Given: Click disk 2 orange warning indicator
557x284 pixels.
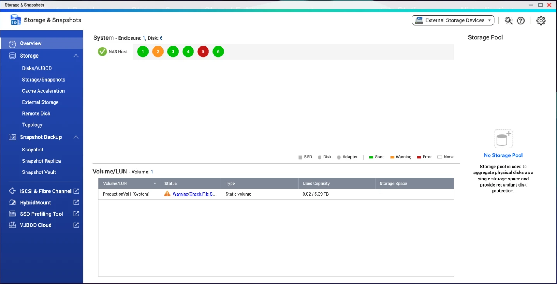Looking at the screenshot, I should tap(158, 51).
